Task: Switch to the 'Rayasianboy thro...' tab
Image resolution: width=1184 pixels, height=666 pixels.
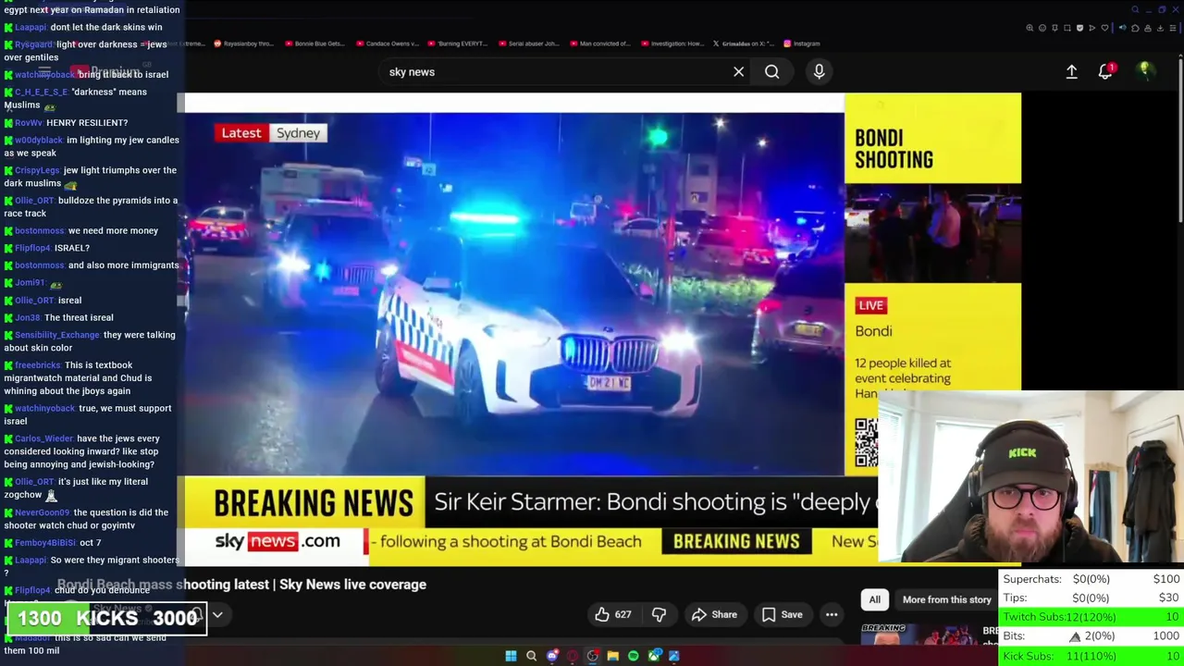Action: point(243,43)
